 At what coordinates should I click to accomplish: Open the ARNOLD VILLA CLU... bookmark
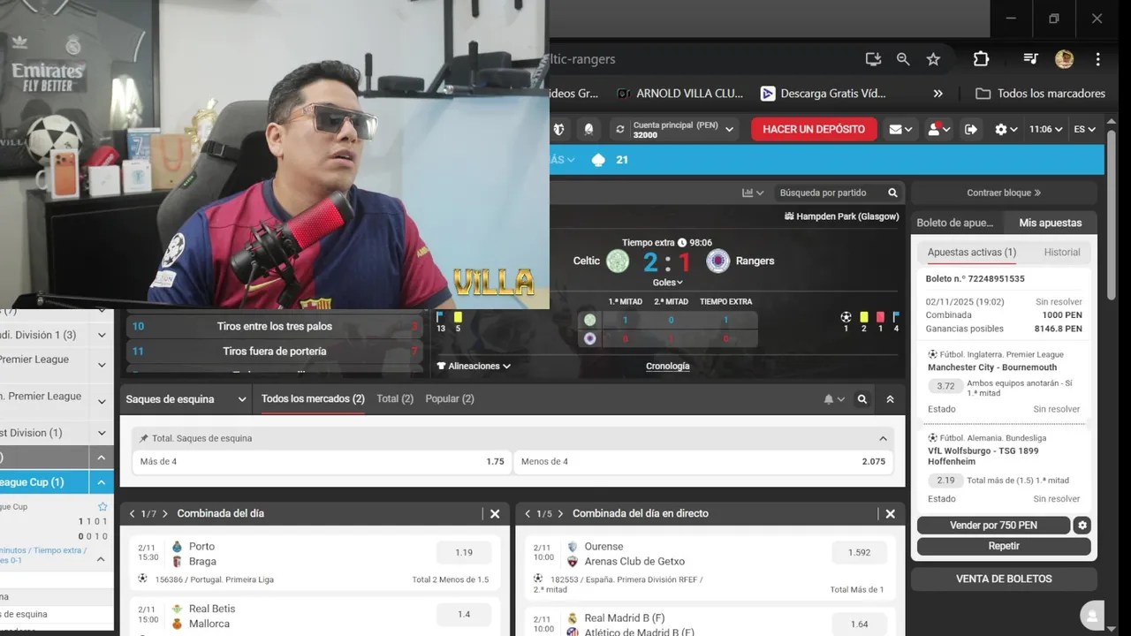(680, 94)
